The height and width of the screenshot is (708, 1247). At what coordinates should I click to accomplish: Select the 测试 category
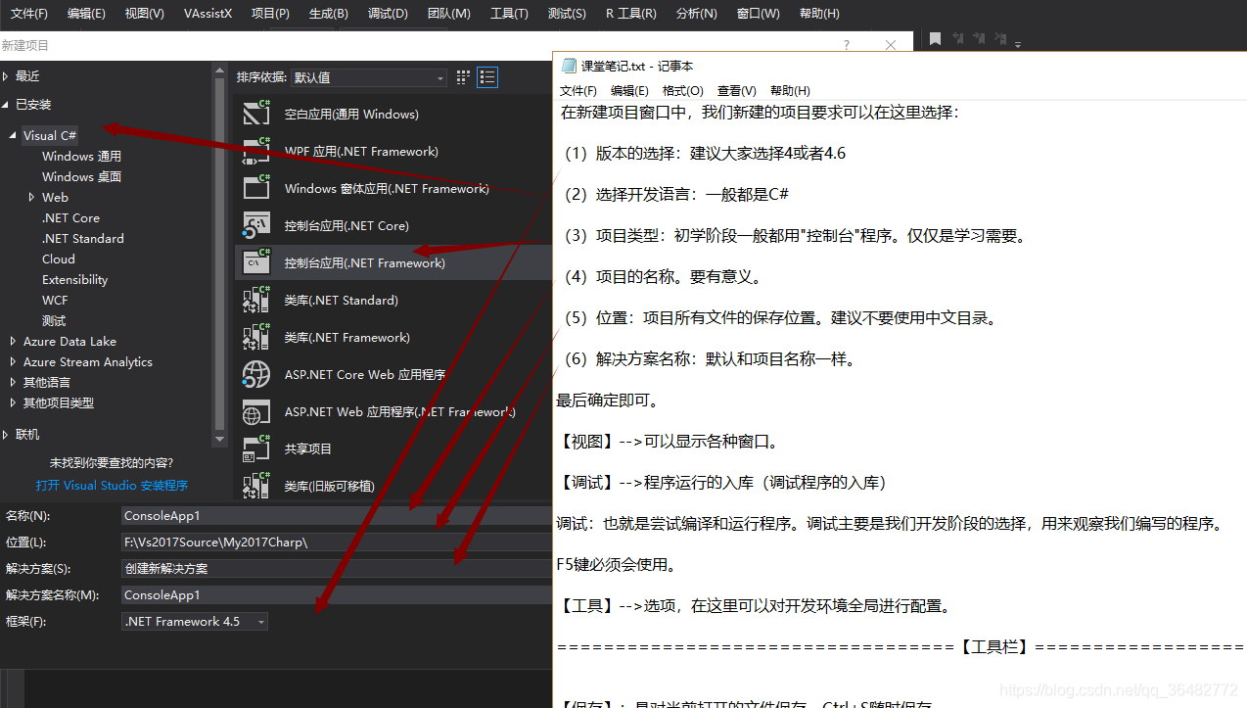(54, 320)
